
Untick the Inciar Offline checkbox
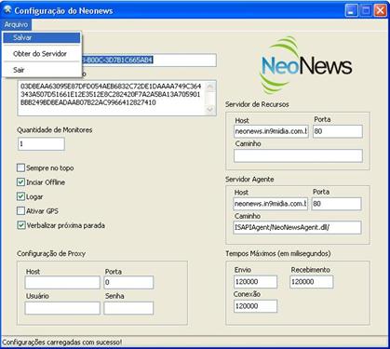pos(20,182)
